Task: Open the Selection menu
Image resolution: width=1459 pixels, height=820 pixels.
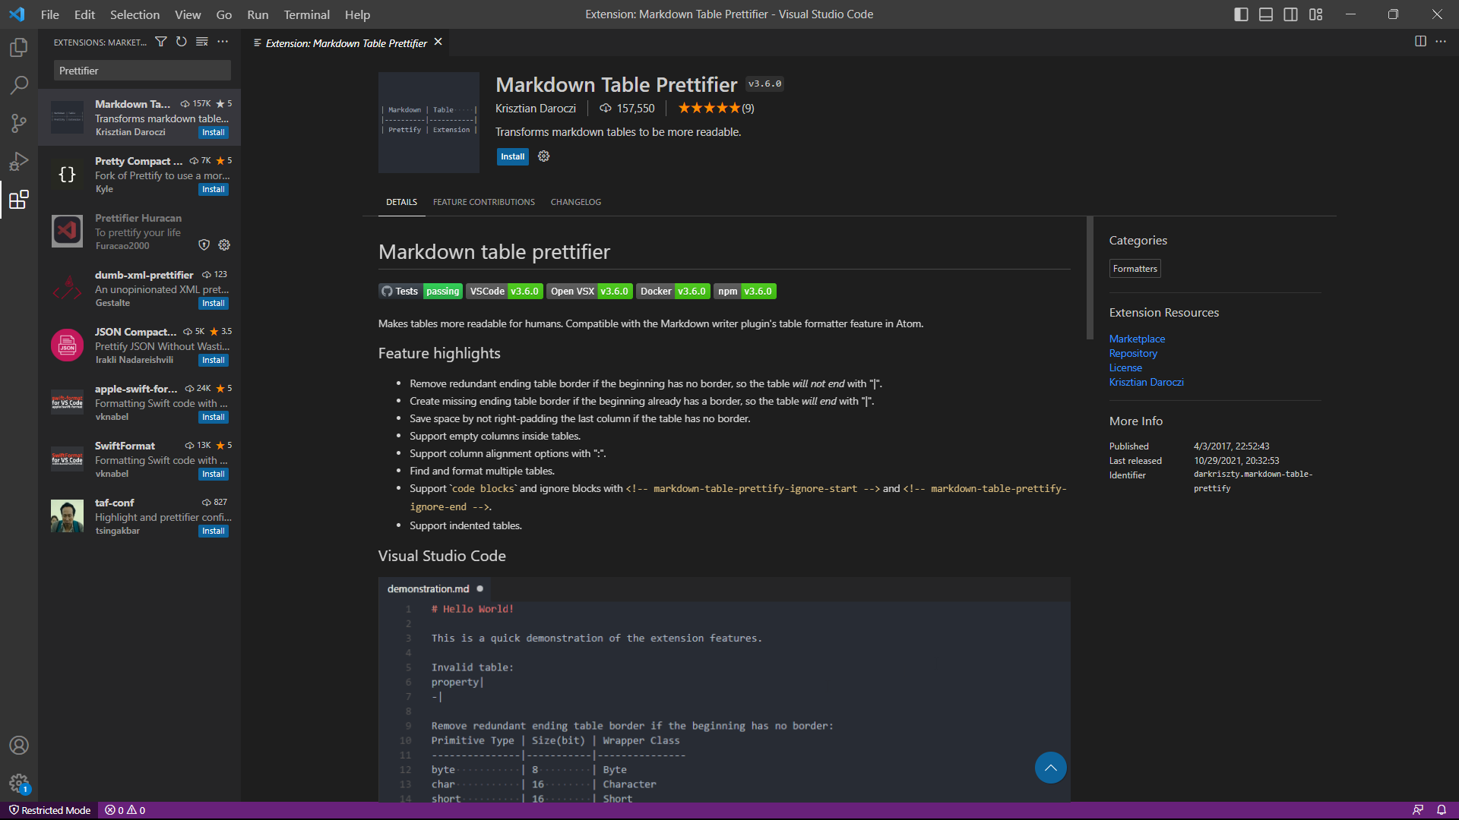Action: pos(135,14)
